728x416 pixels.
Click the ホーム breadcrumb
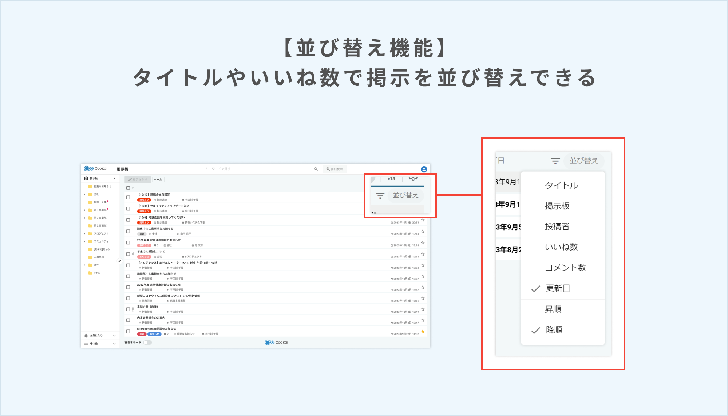tap(158, 180)
